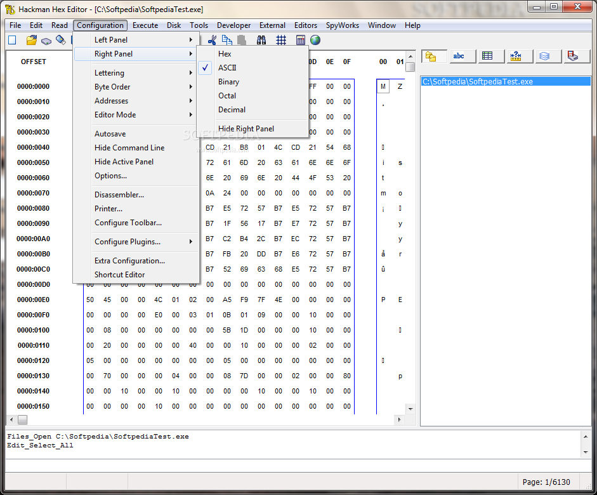
Task: Click the horizontal scrollbar thumb
Action: (x=22, y=419)
